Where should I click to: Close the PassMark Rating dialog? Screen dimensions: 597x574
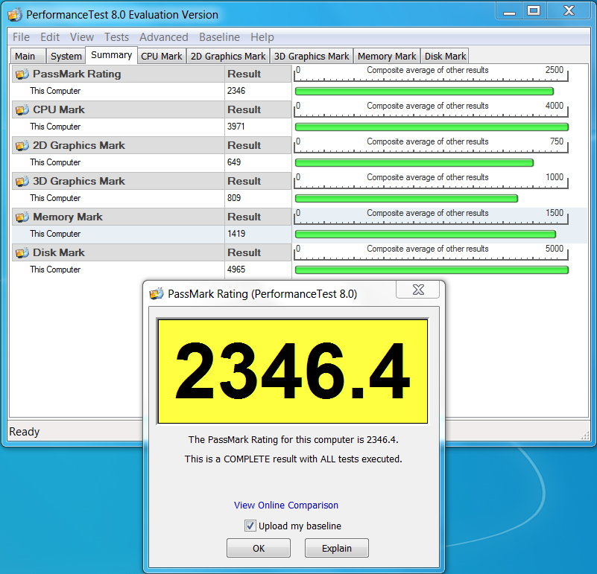[418, 290]
